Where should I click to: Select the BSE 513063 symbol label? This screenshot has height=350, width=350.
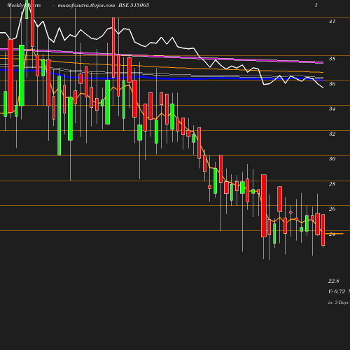coord(134,5)
